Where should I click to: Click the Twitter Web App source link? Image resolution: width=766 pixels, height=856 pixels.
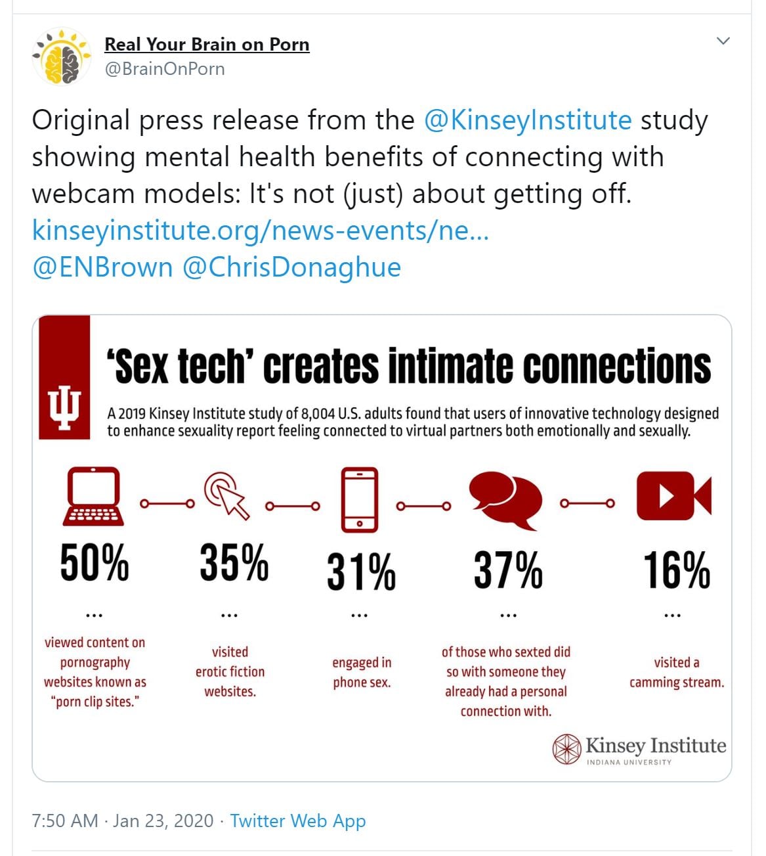tap(298, 821)
